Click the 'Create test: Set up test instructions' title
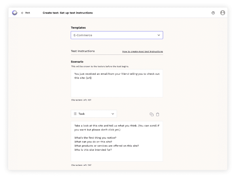The height and width of the screenshot is (180, 237). tap(68, 13)
